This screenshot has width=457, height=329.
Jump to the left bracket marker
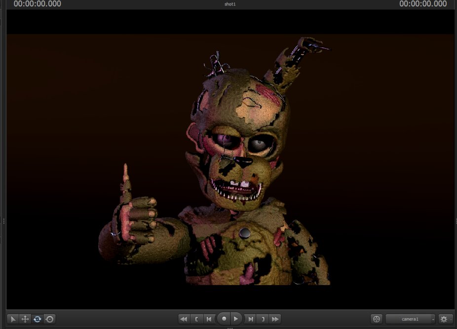click(197, 319)
